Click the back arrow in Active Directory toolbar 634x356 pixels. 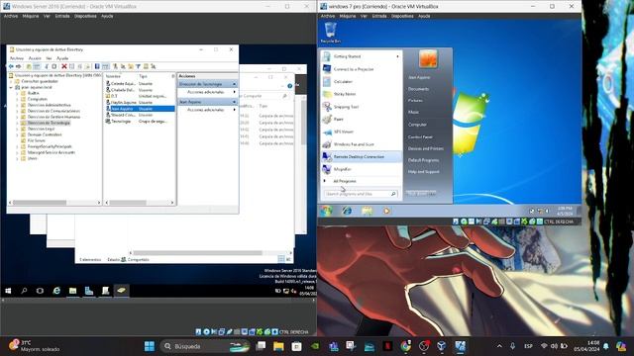11,66
